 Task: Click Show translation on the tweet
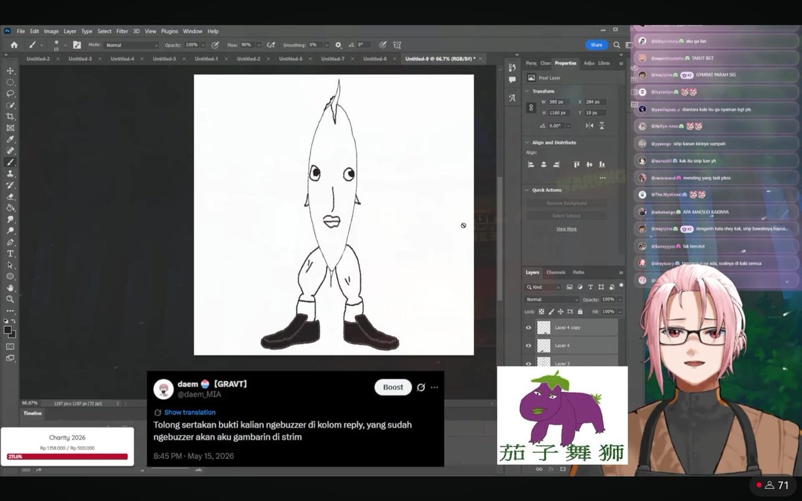pyautogui.click(x=190, y=412)
